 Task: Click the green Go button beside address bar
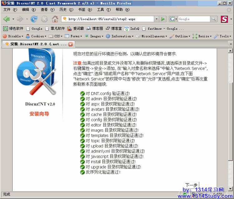pyautogui.click(x=163, y=19)
